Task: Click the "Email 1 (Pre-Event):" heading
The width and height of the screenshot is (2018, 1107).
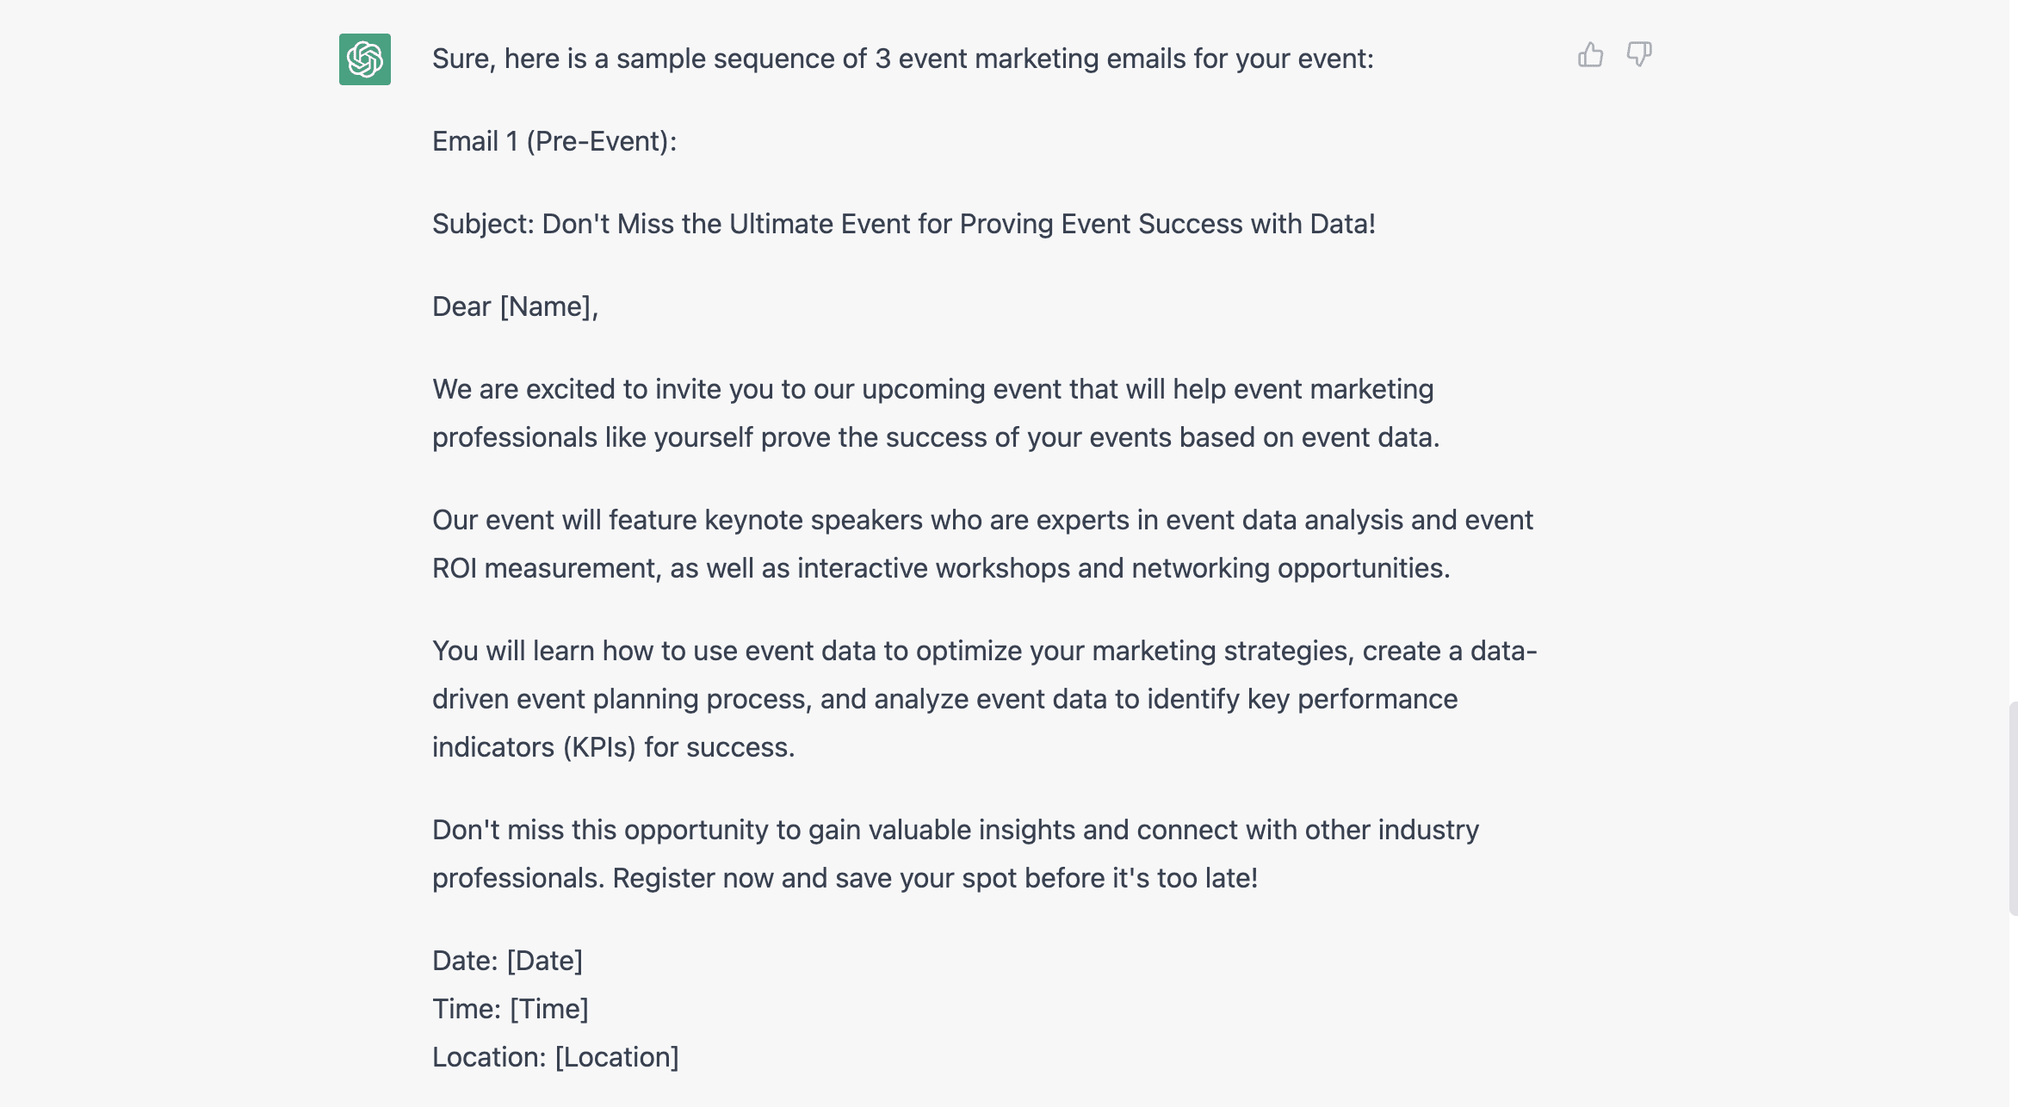Action: tap(554, 141)
